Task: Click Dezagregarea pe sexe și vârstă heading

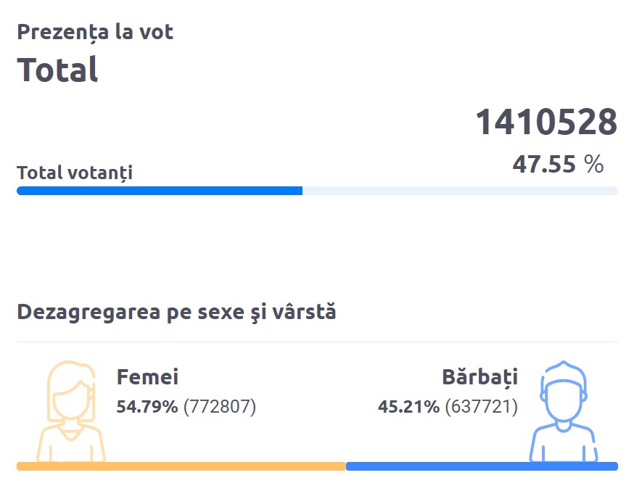Action: [x=177, y=313]
